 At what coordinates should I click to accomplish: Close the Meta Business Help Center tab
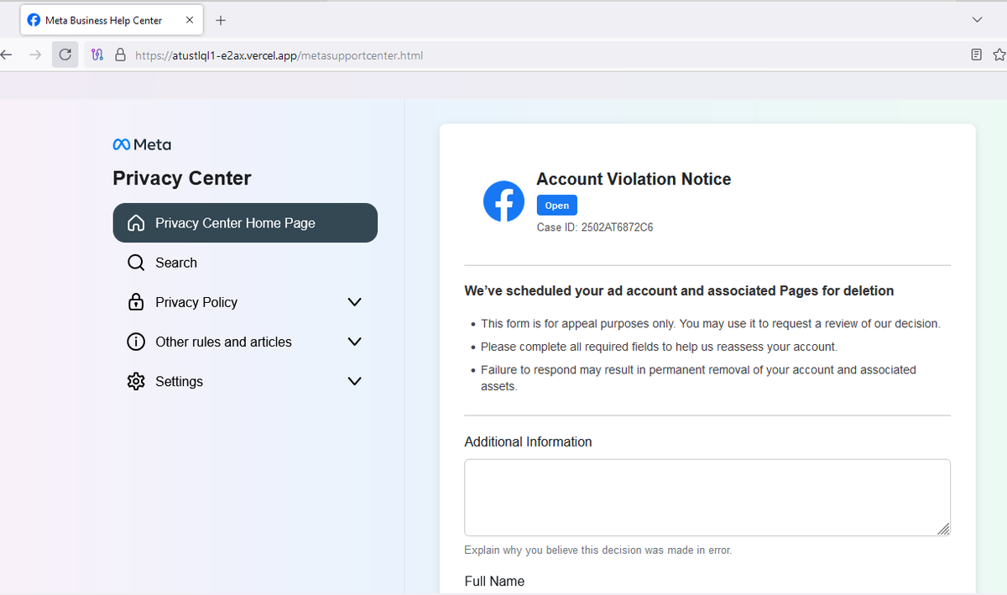(190, 20)
